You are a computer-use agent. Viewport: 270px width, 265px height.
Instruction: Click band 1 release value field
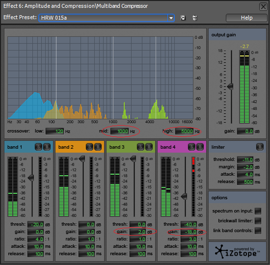point(36,254)
